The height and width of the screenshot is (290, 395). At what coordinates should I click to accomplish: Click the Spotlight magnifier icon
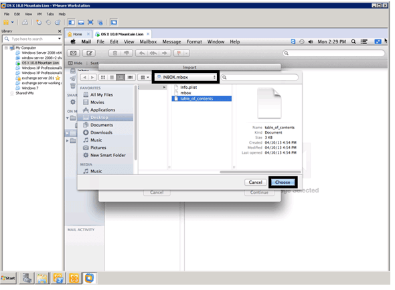(x=353, y=41)
